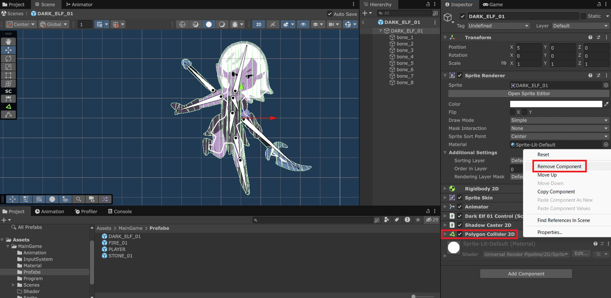Activate the Rotate tool
This screenshot has height=298, width=611.
pos(8,59)
